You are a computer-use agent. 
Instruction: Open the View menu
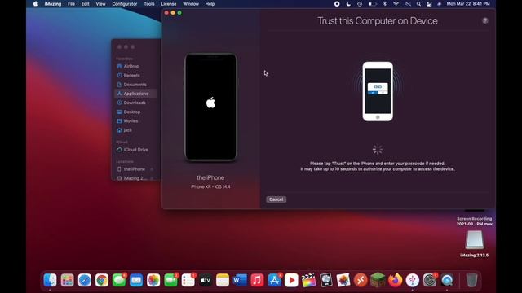(100, 4)
